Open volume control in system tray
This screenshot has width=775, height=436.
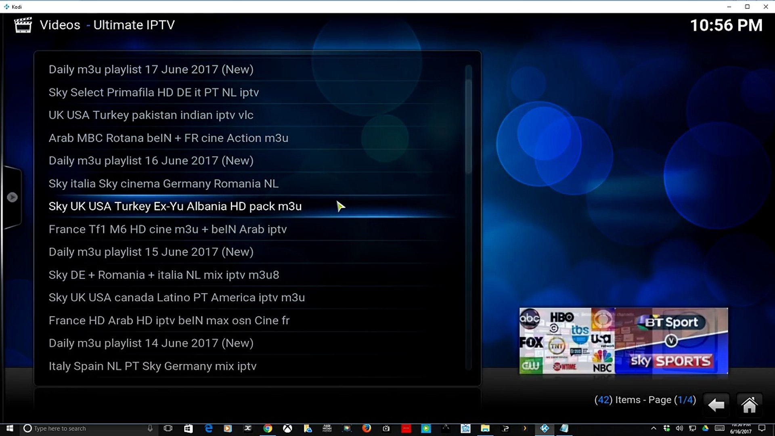(679, 428)
